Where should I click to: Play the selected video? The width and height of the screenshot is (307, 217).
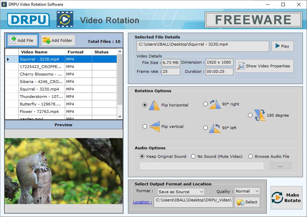[x=282, y=46]
